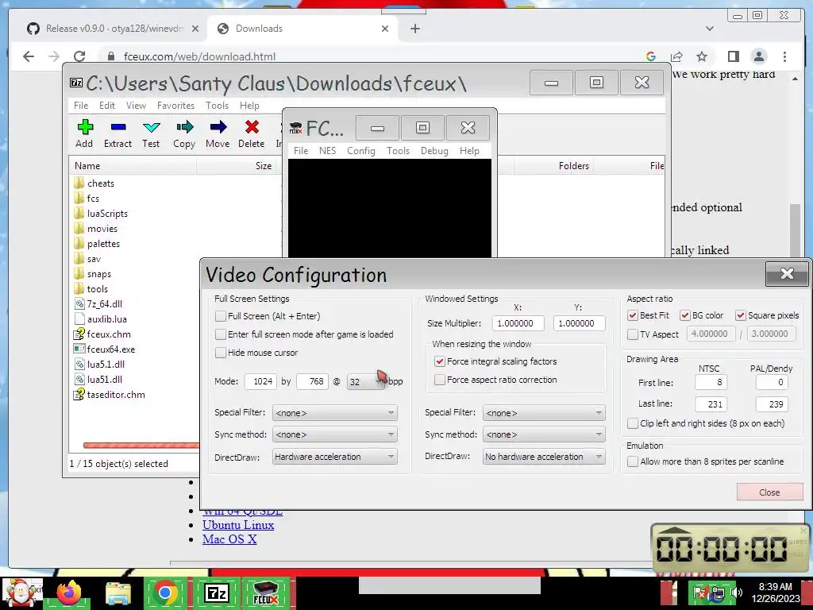Image resolution: width=813 pixels, height=610 pixels.
Task: Switch to FCEUX in the taskbar
Action: coord(265,593)
